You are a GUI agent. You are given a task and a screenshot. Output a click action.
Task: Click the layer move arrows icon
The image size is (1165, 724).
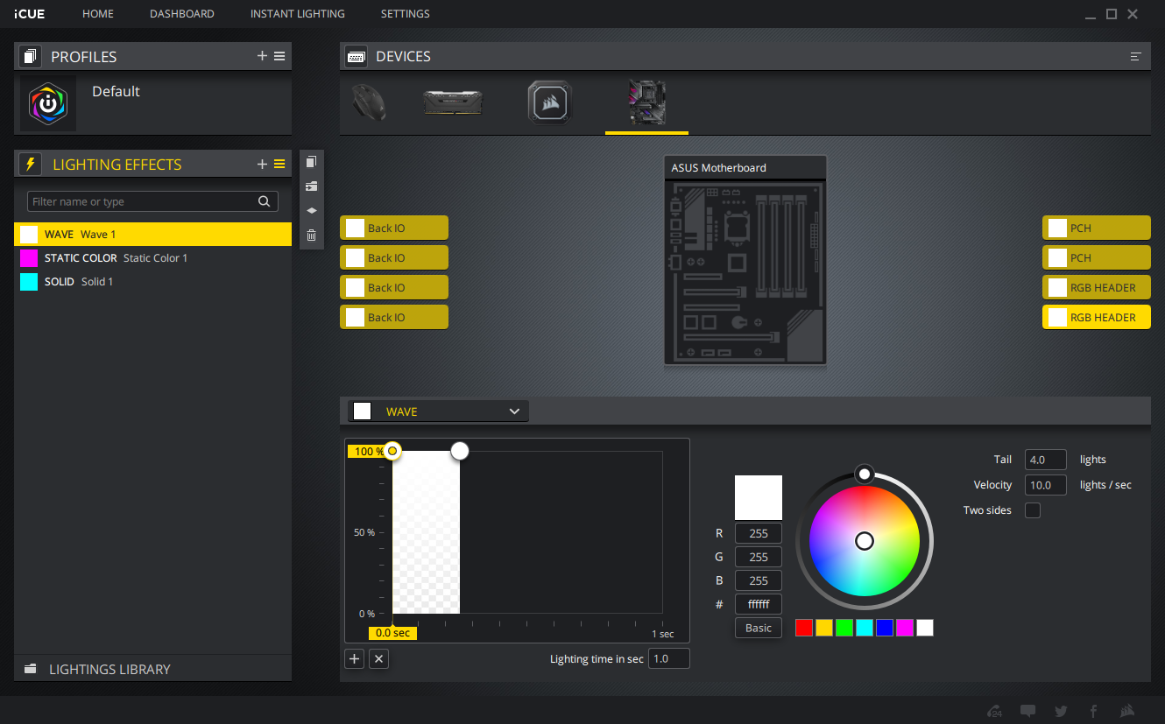311,210
